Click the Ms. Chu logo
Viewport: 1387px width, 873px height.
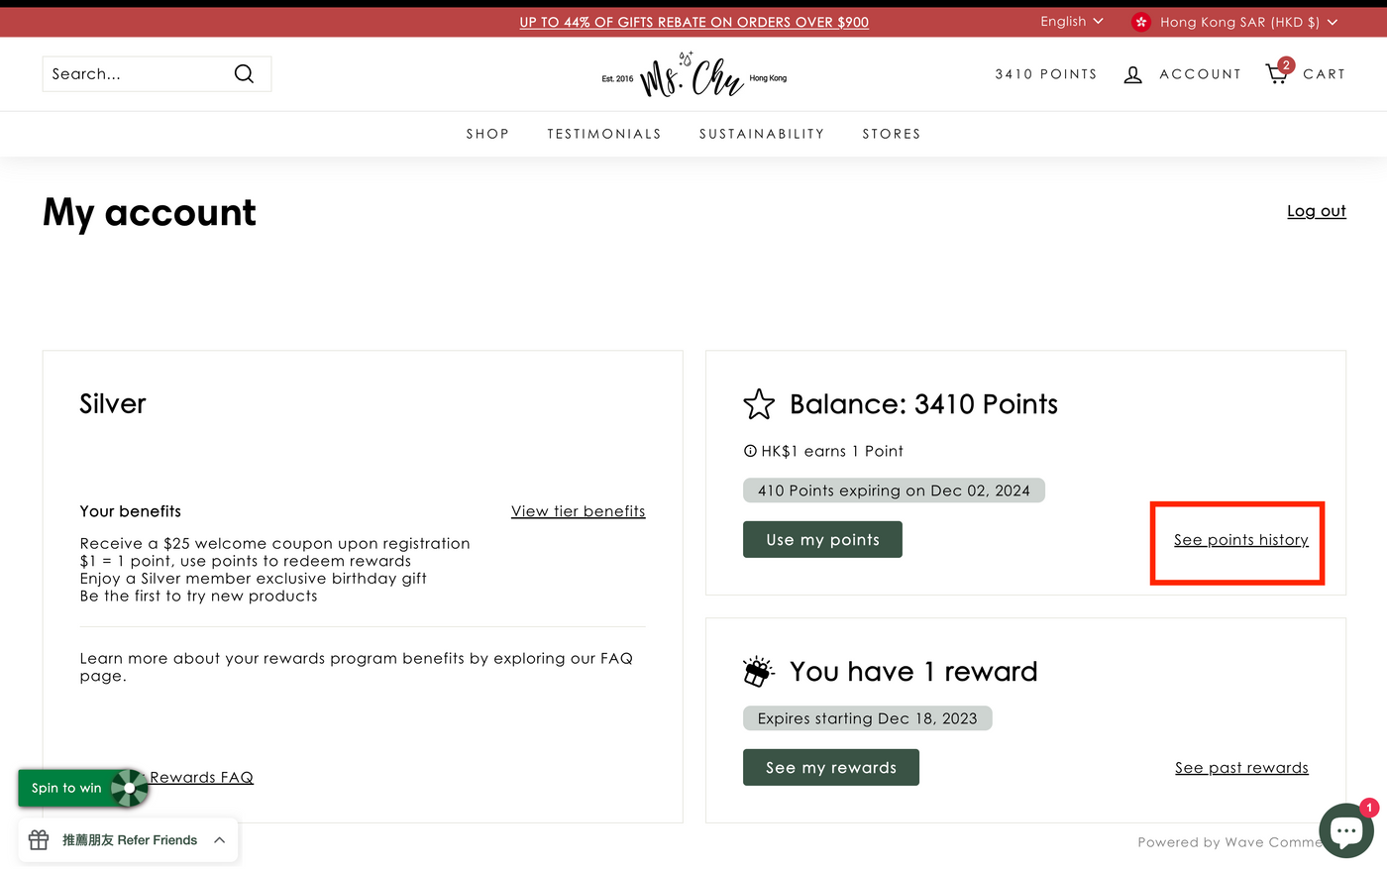coord(693,75)
